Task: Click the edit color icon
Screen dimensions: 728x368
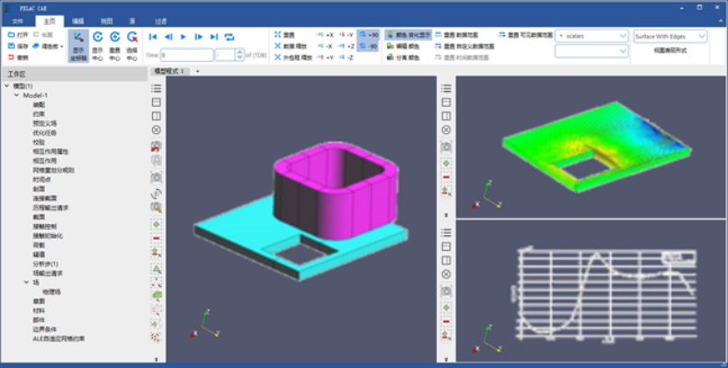Action: [403, 46]
